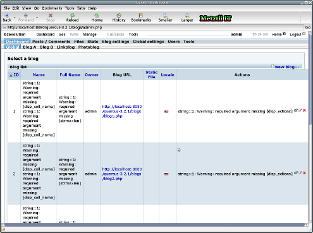Switch to the Files tab
This screenshot has height=233, width=313.
[x=79, y=42]
